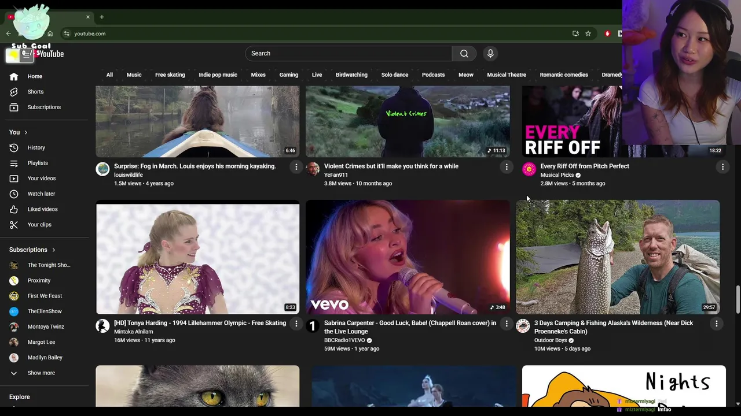Viewport: 741px width, 416px height.
Task: Open Sabrina Carpenter Good Luck, Babe! title
Action: point(410,327)
